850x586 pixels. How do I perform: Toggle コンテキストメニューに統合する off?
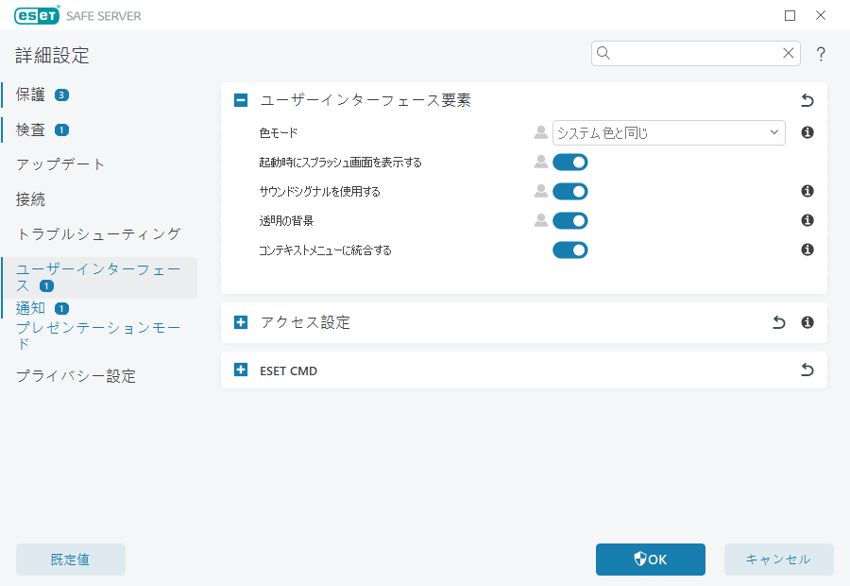570,250
